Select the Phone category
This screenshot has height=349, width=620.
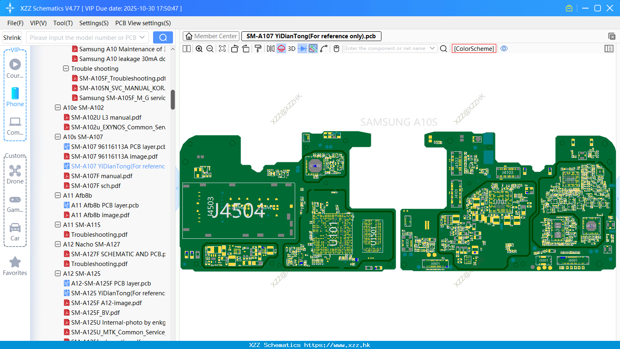[15, 97]
